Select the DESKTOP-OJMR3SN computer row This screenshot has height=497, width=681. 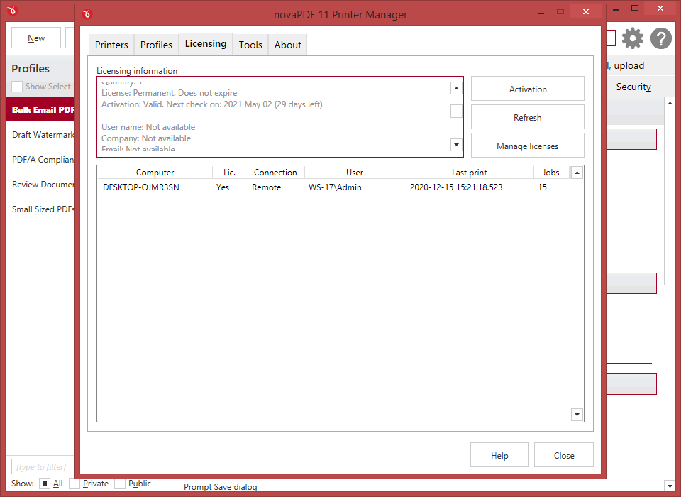click(x=141, y=187)
